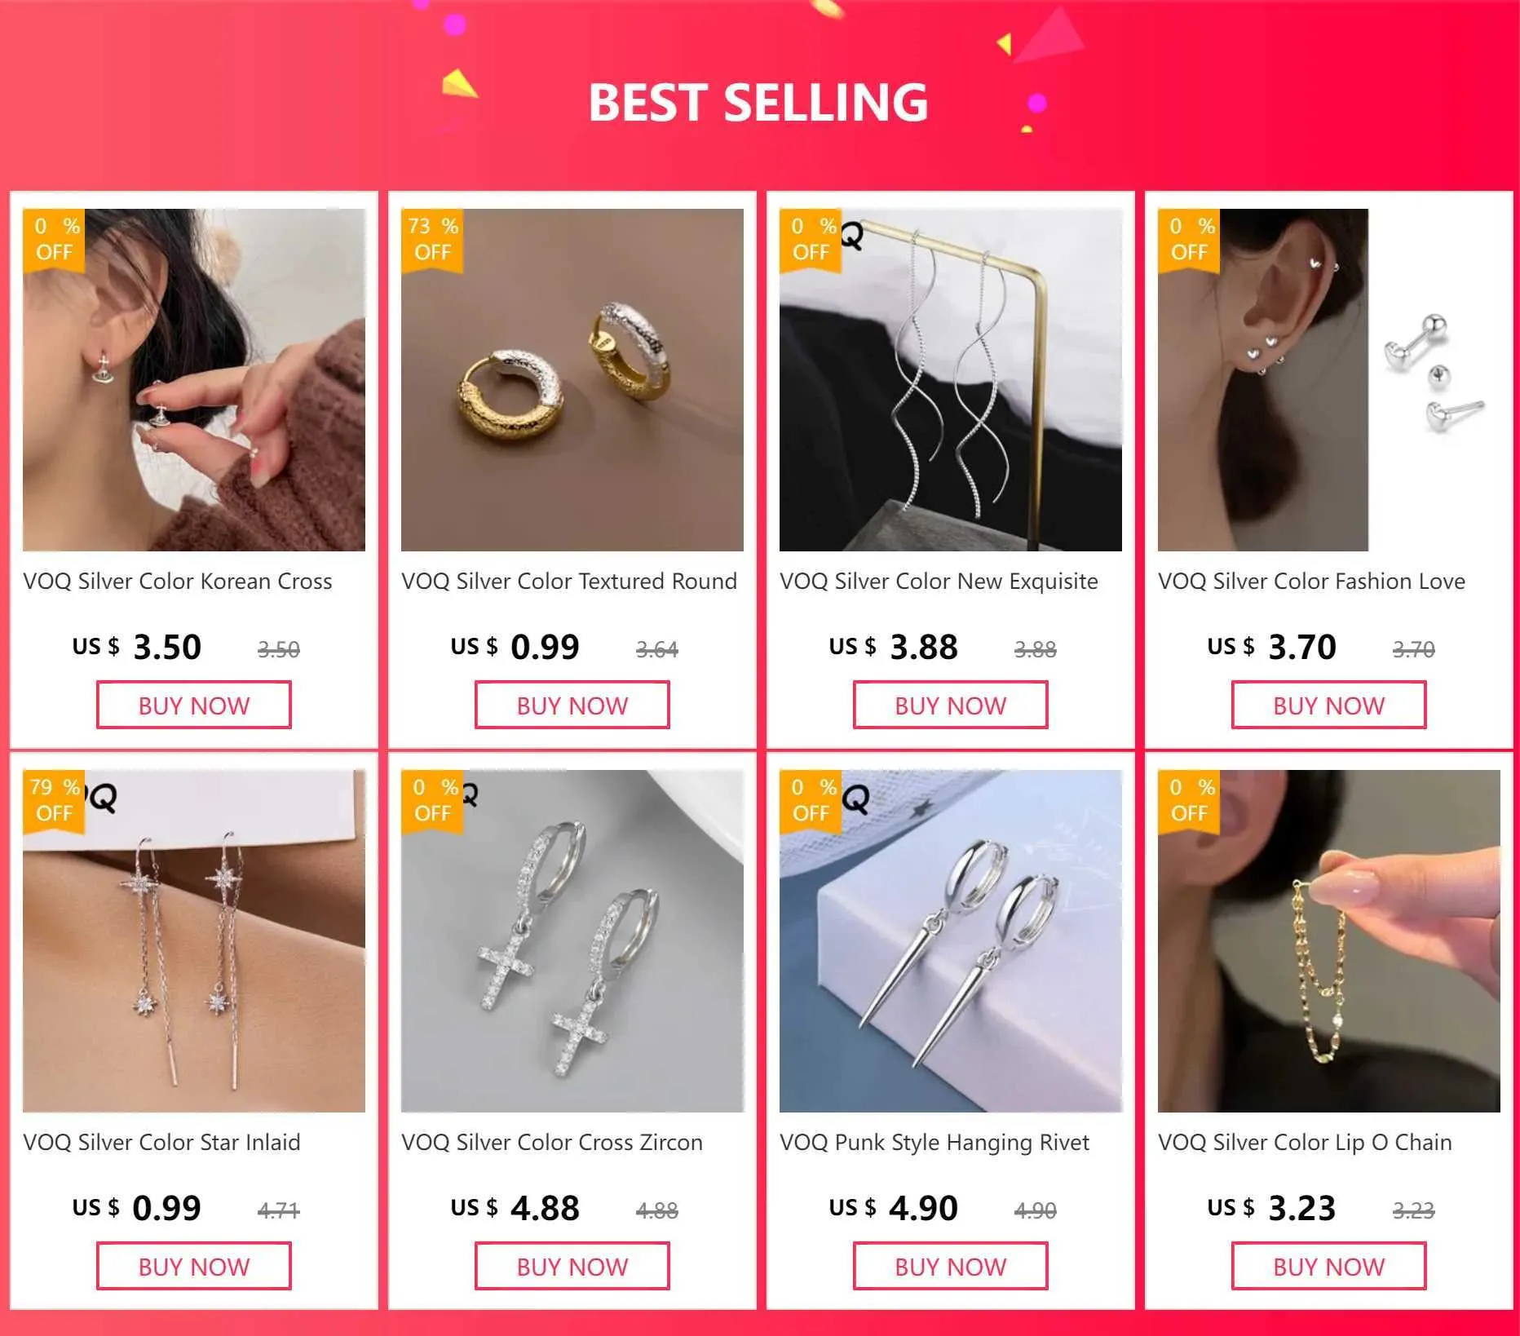
Task: Open the gold Lip O Chain photo
Action: (1329, 941)
